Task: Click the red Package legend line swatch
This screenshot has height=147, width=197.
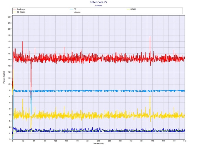Action: pos(15,9)
